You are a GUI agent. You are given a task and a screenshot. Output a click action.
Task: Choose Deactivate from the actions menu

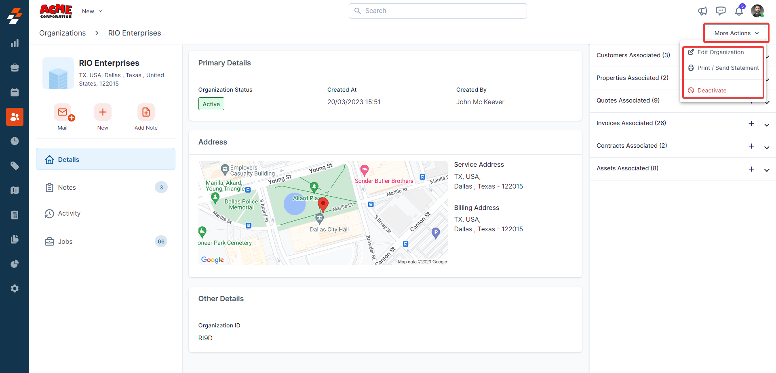[x=711, y=90]
